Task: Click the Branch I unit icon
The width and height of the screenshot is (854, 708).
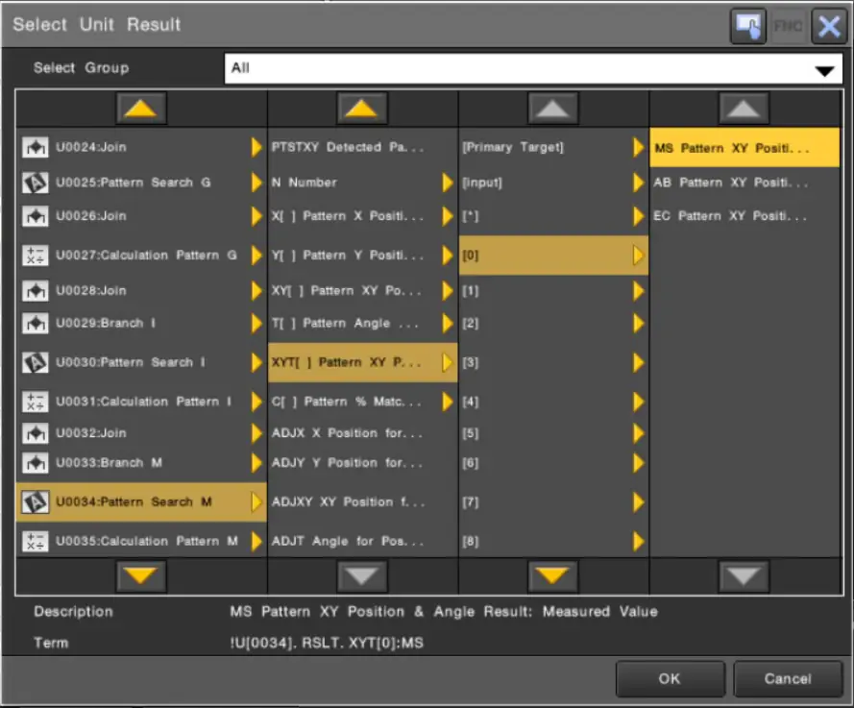Action: click(35, 324)
